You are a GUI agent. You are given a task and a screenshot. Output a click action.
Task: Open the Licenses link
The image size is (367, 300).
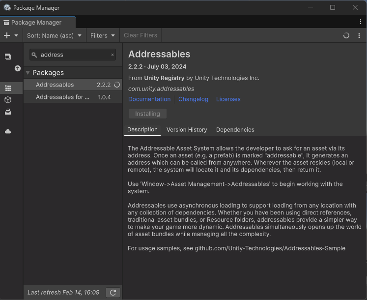click(228, 99)
